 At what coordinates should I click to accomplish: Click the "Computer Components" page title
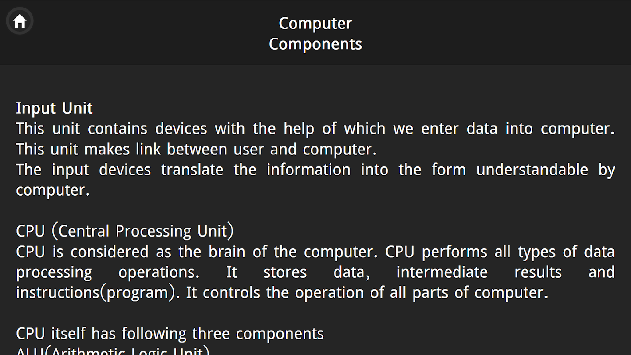[x=315, y=33]
